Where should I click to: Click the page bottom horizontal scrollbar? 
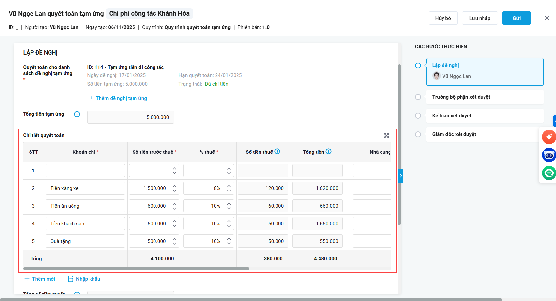[x=251, y=299]
